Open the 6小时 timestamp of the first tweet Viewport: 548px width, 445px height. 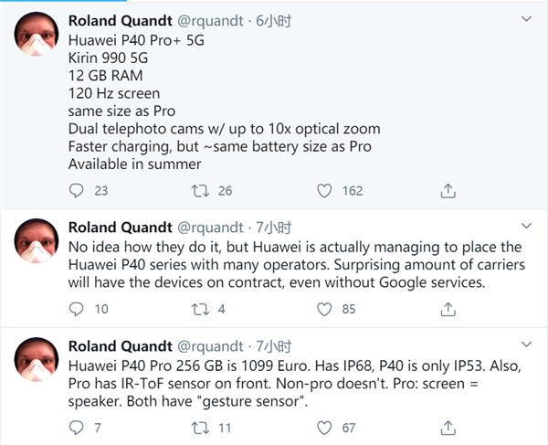tap(273, 17)
